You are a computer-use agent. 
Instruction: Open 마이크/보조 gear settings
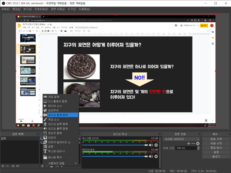(x=156, y=156)
